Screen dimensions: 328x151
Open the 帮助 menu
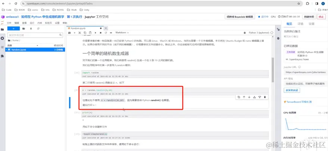(65, 23)
